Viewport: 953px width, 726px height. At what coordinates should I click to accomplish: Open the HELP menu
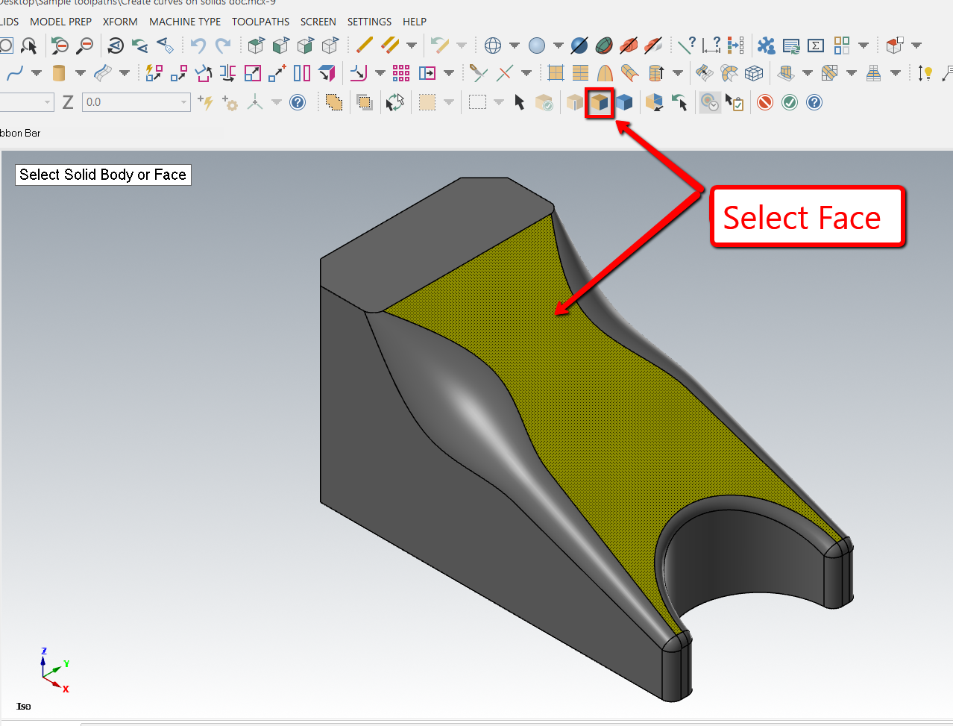415,22
